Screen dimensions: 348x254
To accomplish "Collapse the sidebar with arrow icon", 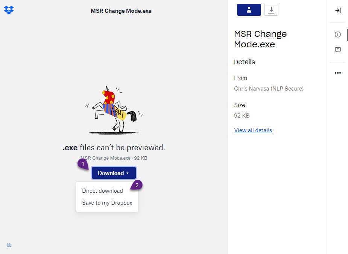I will coord(337,11).
